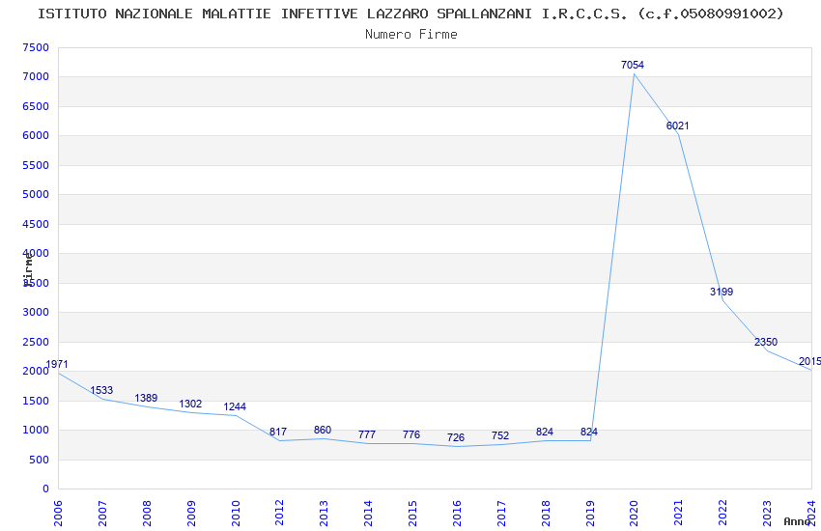Click the year 2022 on the x-axis
Image resolution: width=821 pixels, height=531 pixels.
tap(723, 514)
